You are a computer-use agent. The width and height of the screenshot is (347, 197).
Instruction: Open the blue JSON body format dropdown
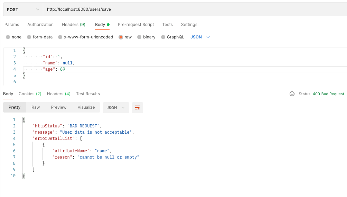click(200, 37)
